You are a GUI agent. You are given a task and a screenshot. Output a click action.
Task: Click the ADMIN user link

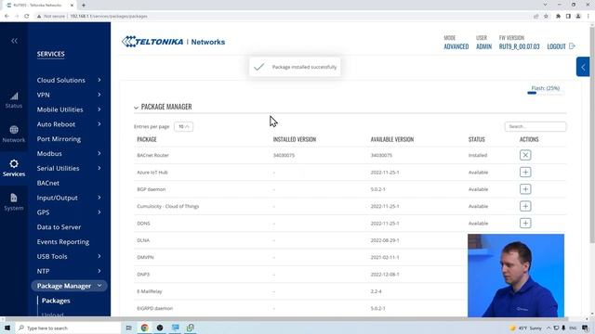click(483, 46)
